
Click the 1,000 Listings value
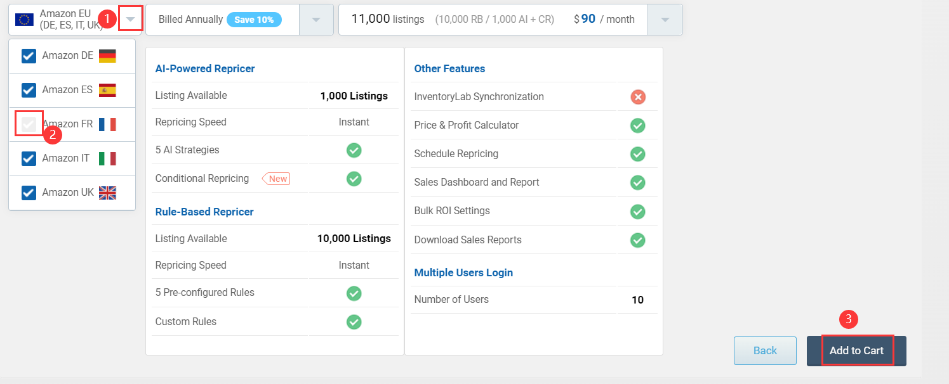(x=354, y=96)
